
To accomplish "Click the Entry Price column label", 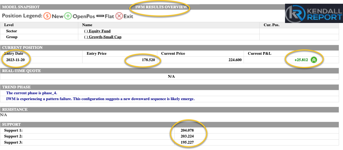I will pyautogui.click(x=97, y=53).
